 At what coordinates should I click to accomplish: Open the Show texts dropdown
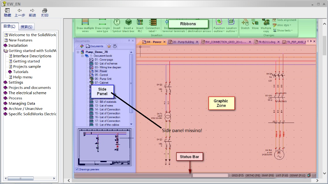point(283,30)
